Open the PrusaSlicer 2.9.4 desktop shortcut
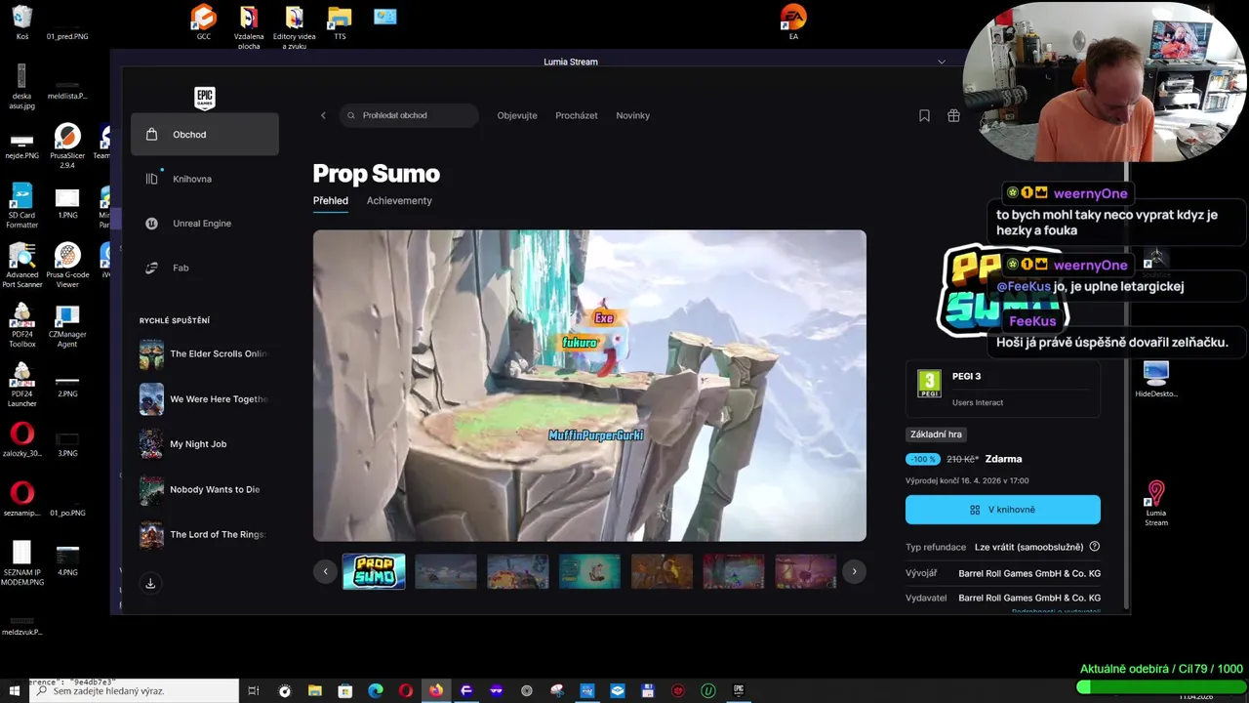The image size is (1249, 703). pyautogui.click(x=67, y=145)
